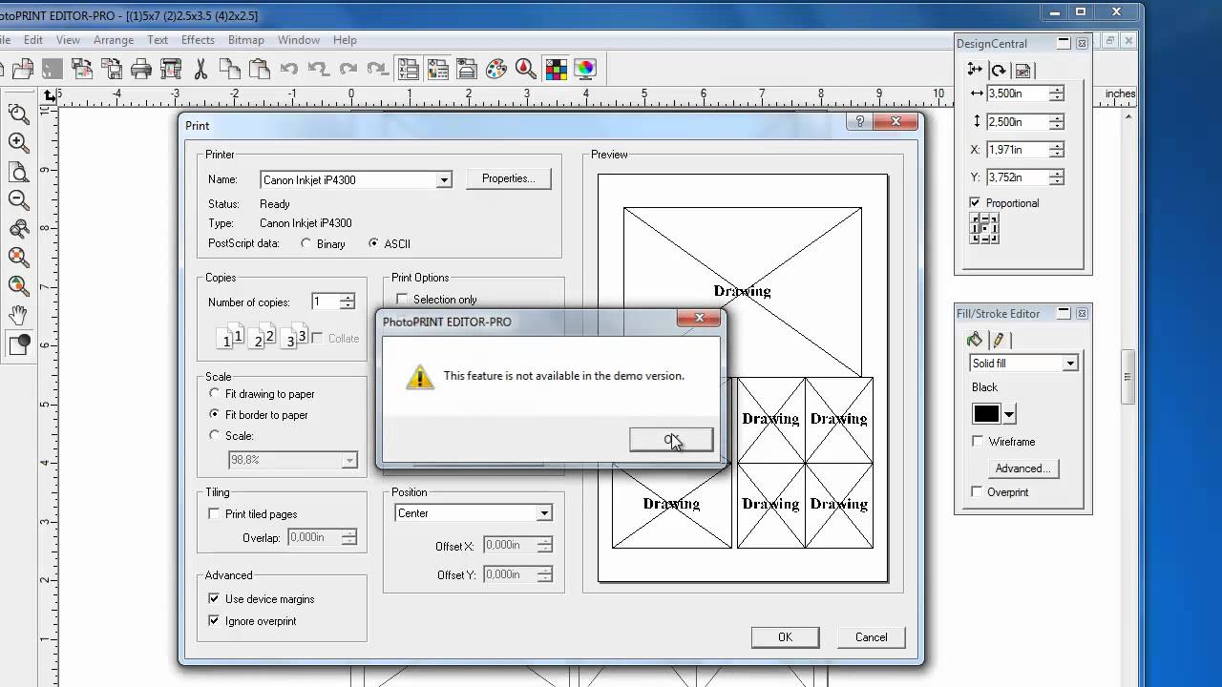Open the Position Center dropdown
Screen dimensions: 1222x687
click(x=544, y=513)
